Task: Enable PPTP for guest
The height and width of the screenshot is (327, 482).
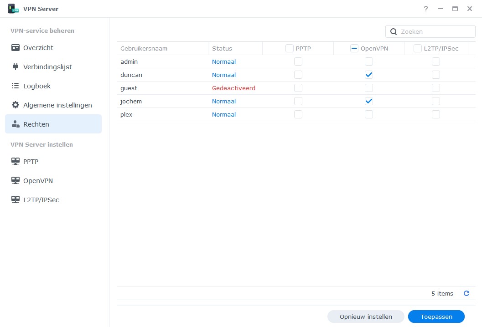Action: [x=298, y=88]
